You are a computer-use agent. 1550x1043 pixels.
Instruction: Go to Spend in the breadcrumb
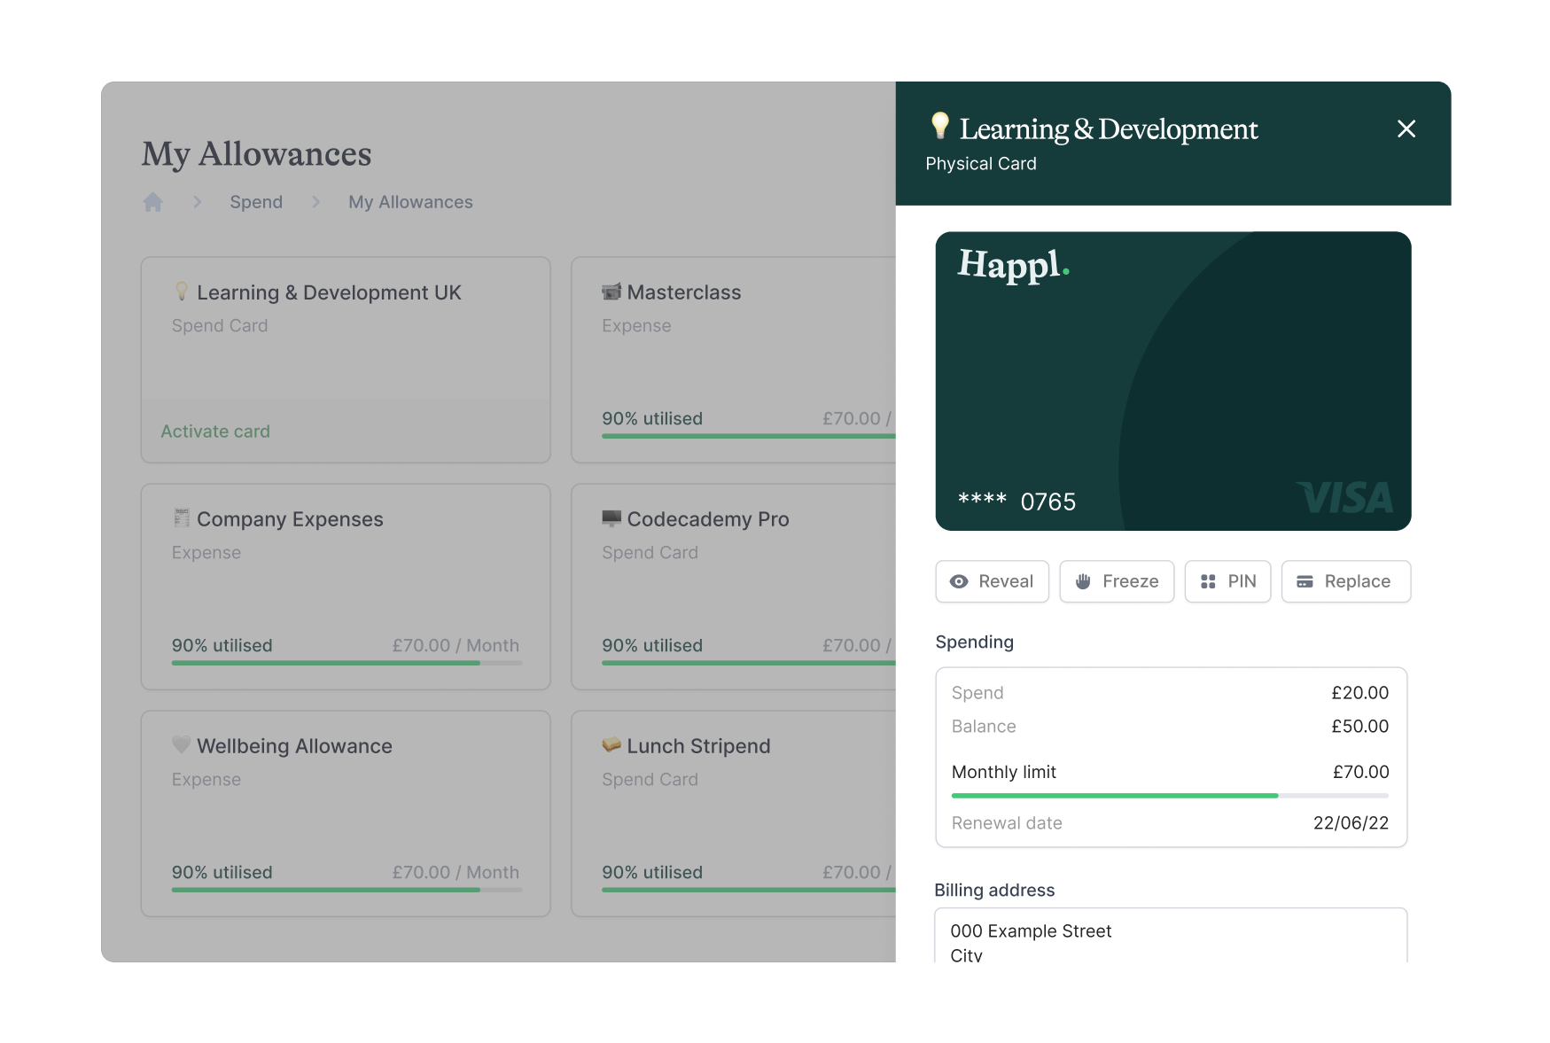pos(256,202)
